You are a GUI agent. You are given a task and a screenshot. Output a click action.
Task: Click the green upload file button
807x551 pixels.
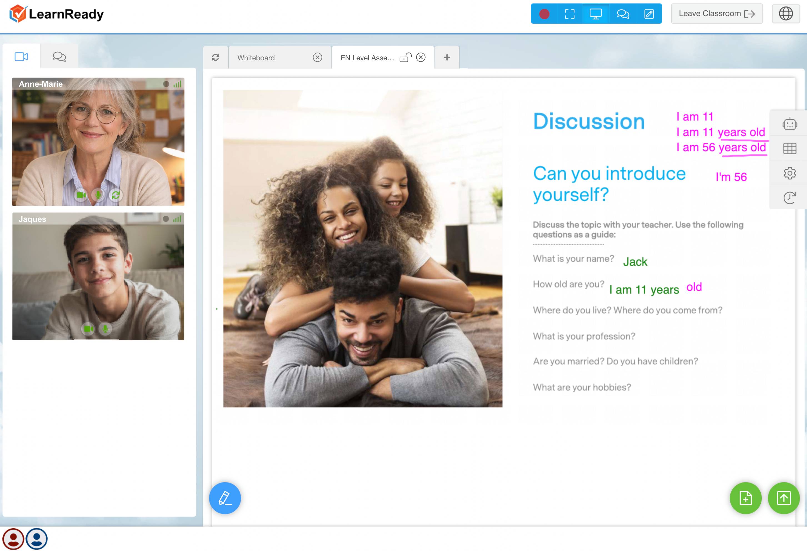pos(783,498)
